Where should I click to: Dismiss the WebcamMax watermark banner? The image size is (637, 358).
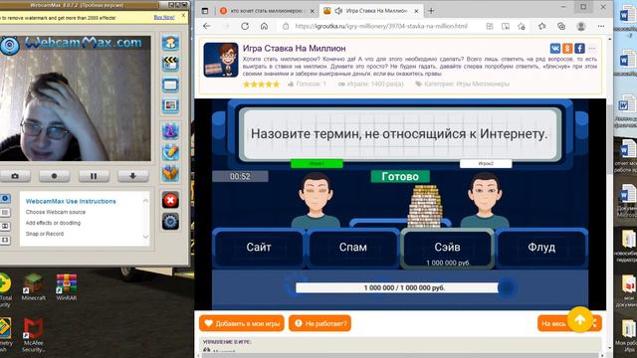coord(183,16)
